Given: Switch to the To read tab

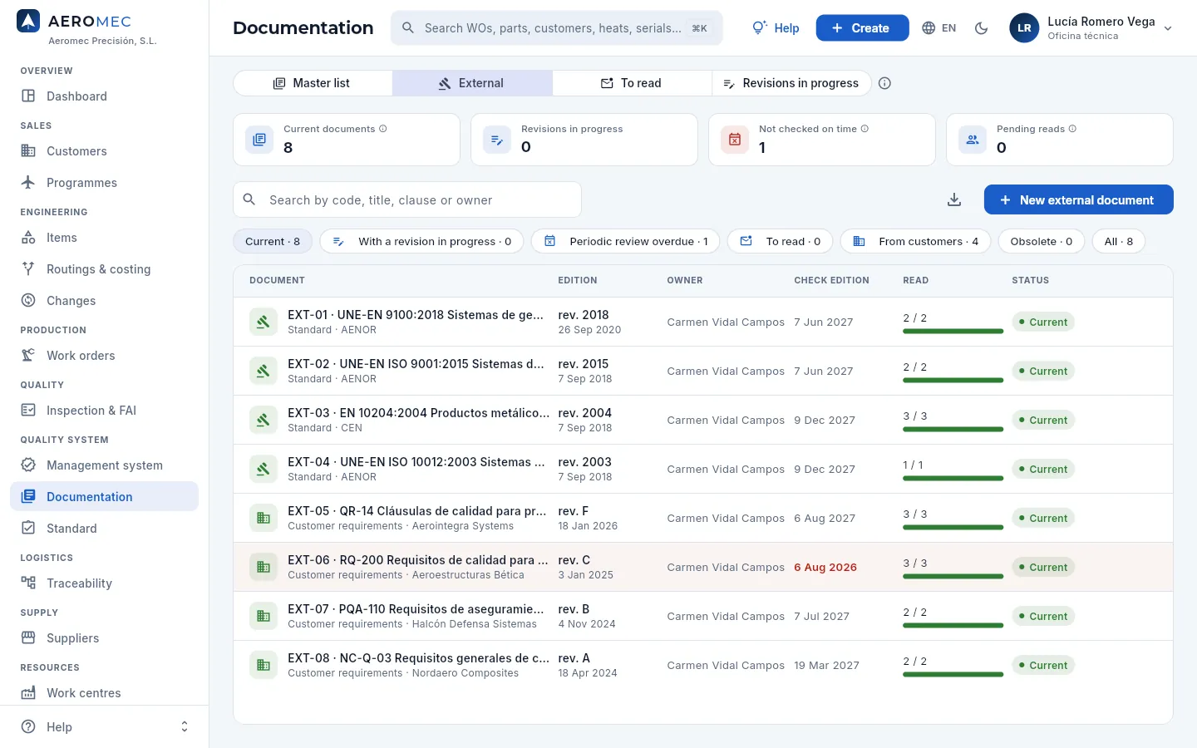Looking at the screenshot, I should pos(632,83).
